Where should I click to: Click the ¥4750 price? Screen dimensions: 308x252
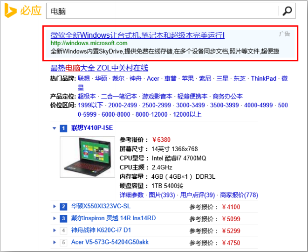(x=231, y=243)
